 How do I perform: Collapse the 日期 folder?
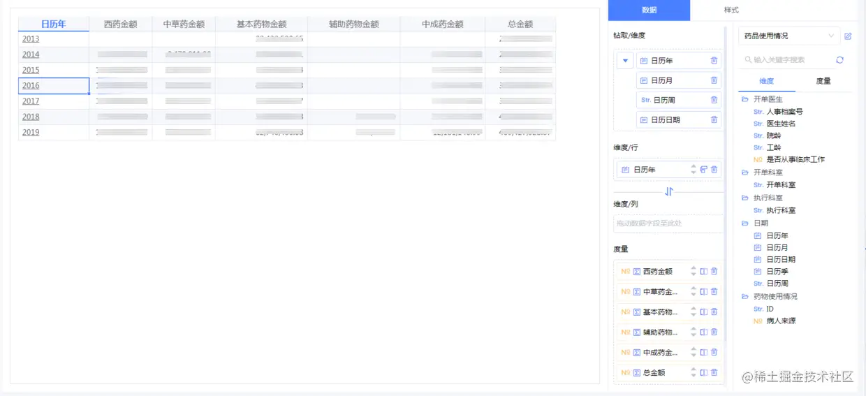coord(745,223)
